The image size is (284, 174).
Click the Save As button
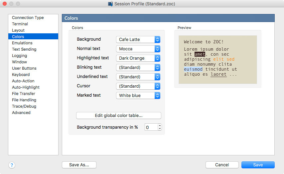point(79,165)
